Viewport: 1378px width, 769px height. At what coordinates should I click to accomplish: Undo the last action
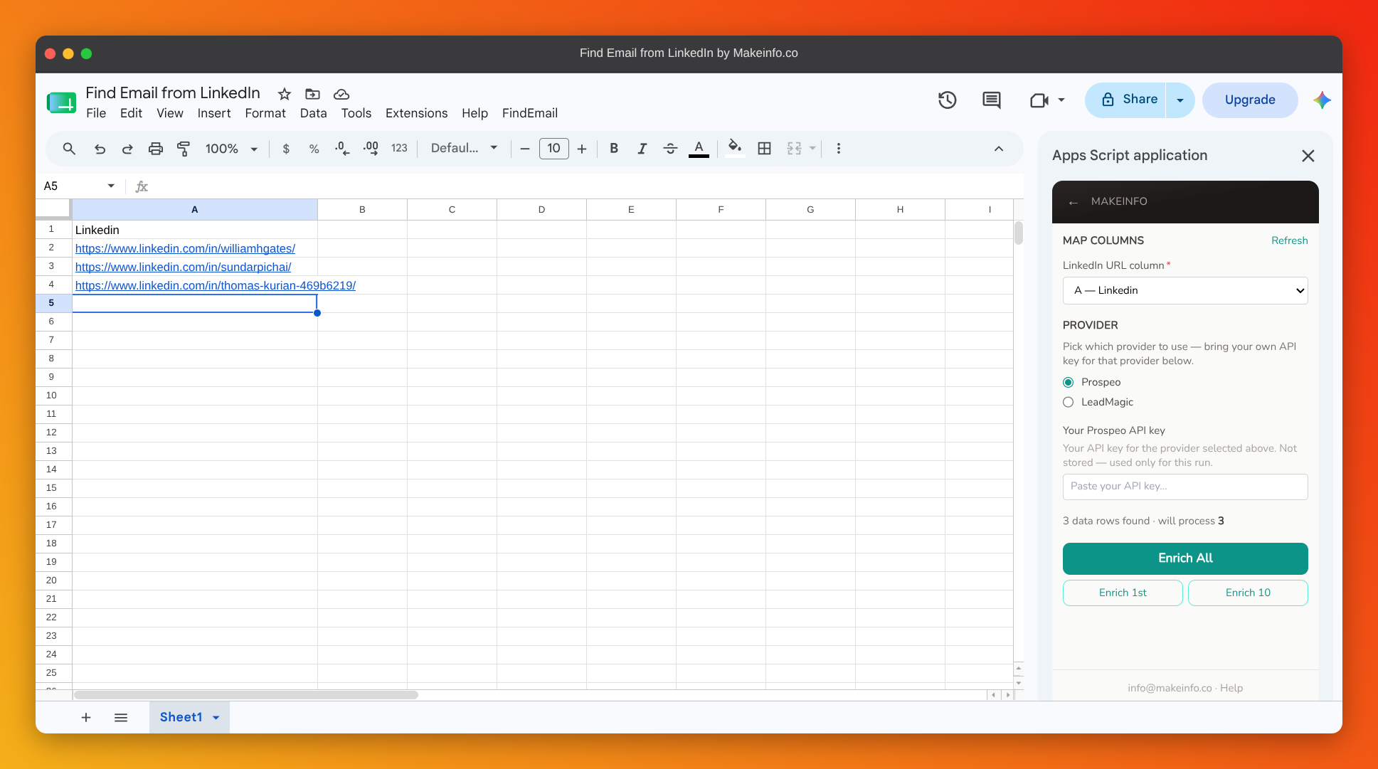click(100, 149)
